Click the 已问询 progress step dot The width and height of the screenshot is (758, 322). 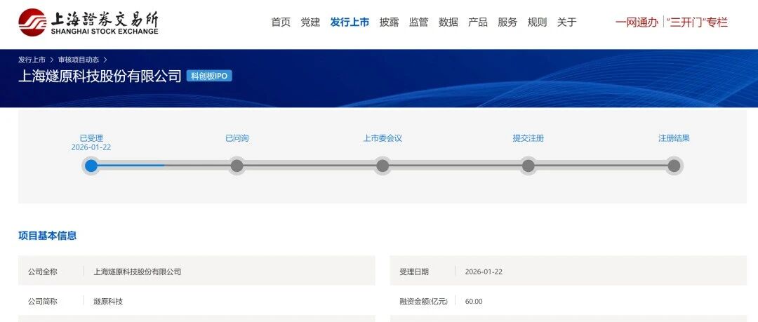pyautogui.click(x=237, y=166)
